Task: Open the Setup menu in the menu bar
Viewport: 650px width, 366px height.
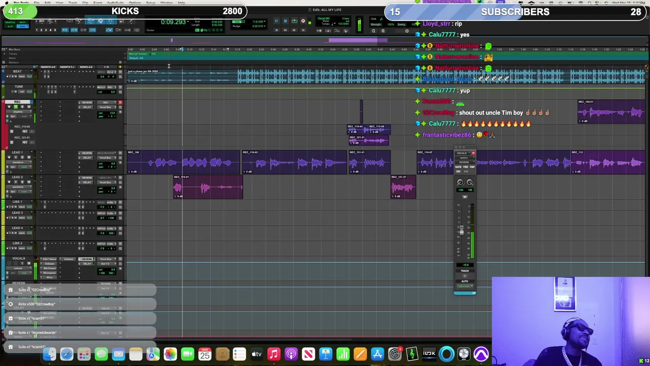Action: pos(151,3)
